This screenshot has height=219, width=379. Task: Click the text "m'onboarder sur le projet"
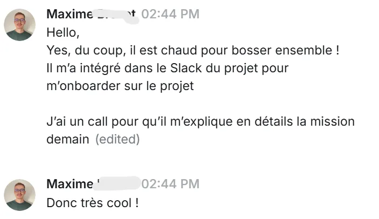[120, 86]
